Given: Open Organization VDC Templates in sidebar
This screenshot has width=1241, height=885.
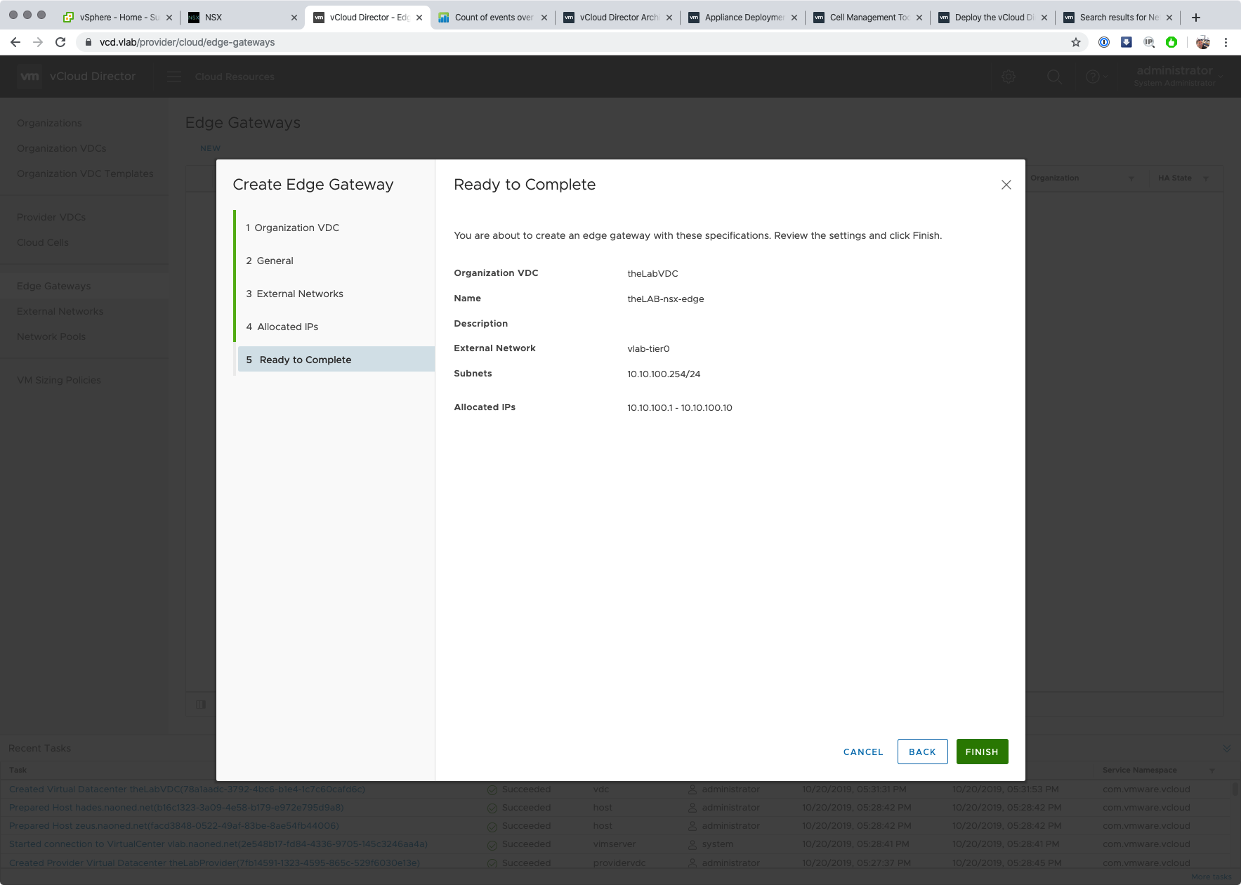Looking at the screenshot, I should point(85,173).
